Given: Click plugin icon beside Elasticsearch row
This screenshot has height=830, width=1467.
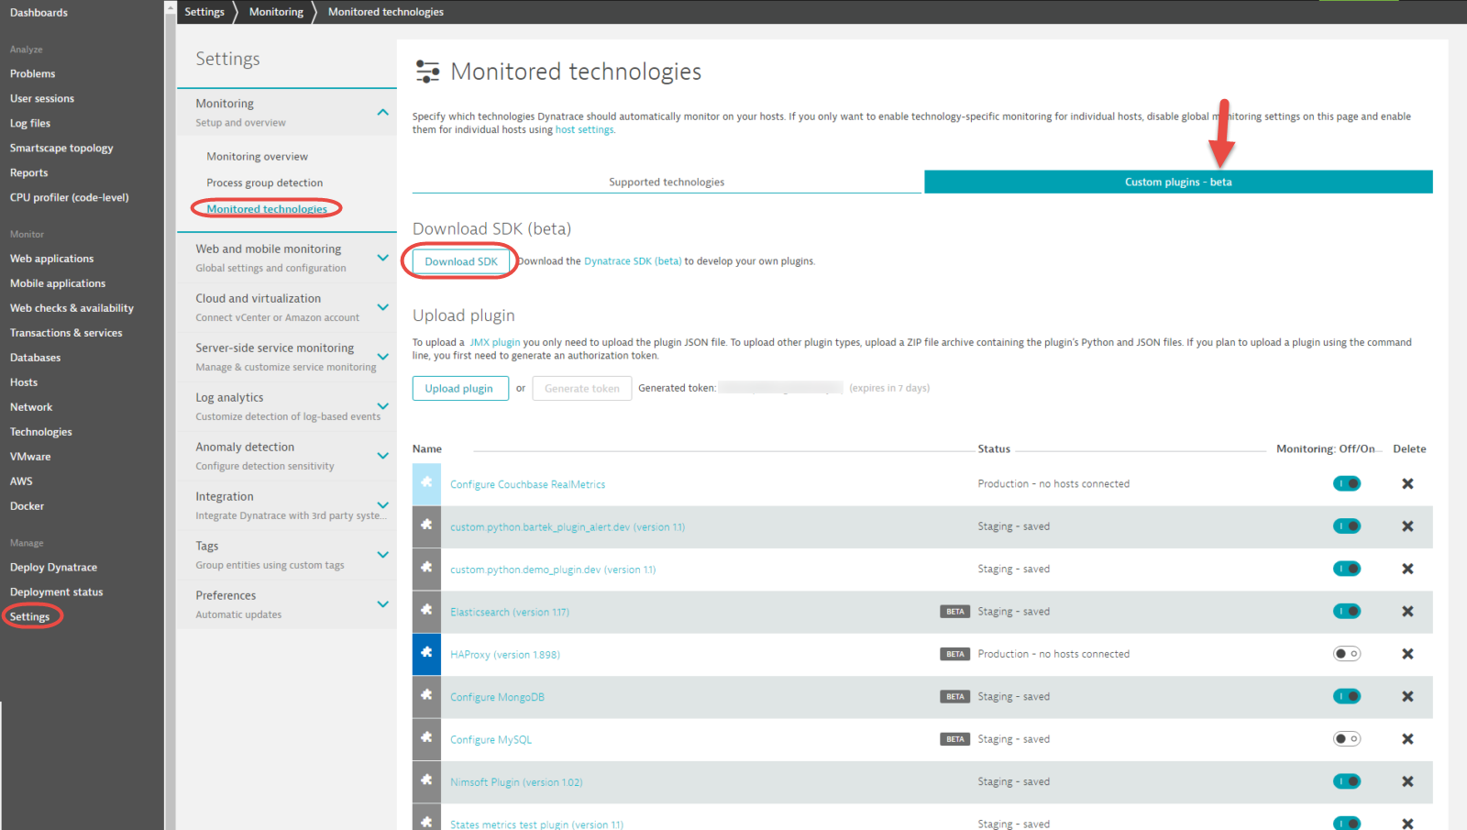Looking at the screenshot, I should pos(426,612).
